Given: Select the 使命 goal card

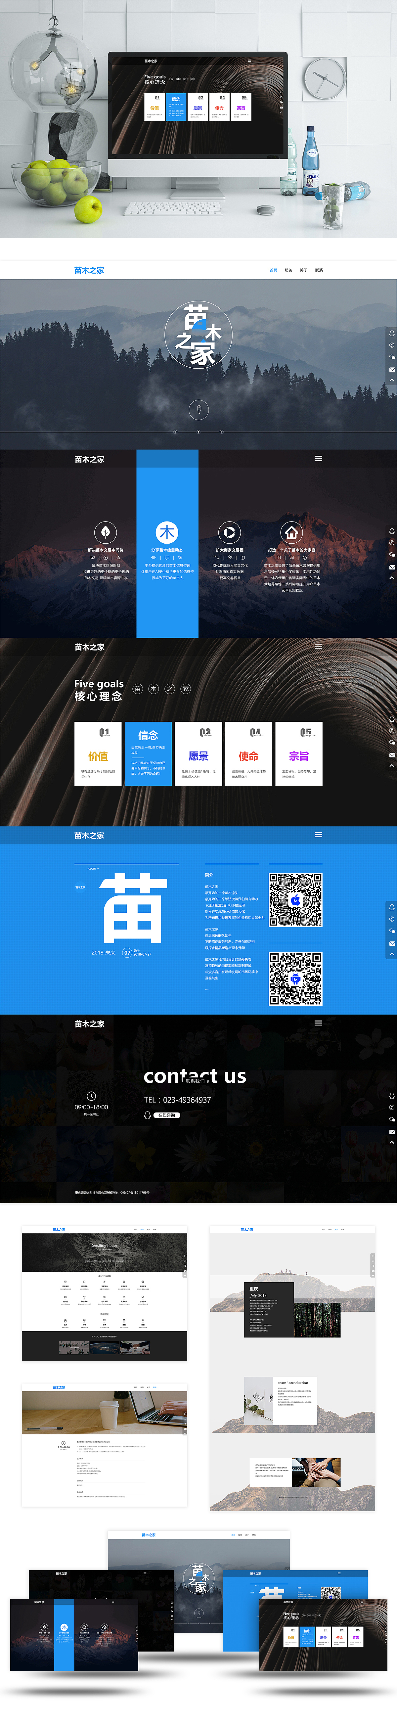Looking at the screenshot, I should click(249, 754).
